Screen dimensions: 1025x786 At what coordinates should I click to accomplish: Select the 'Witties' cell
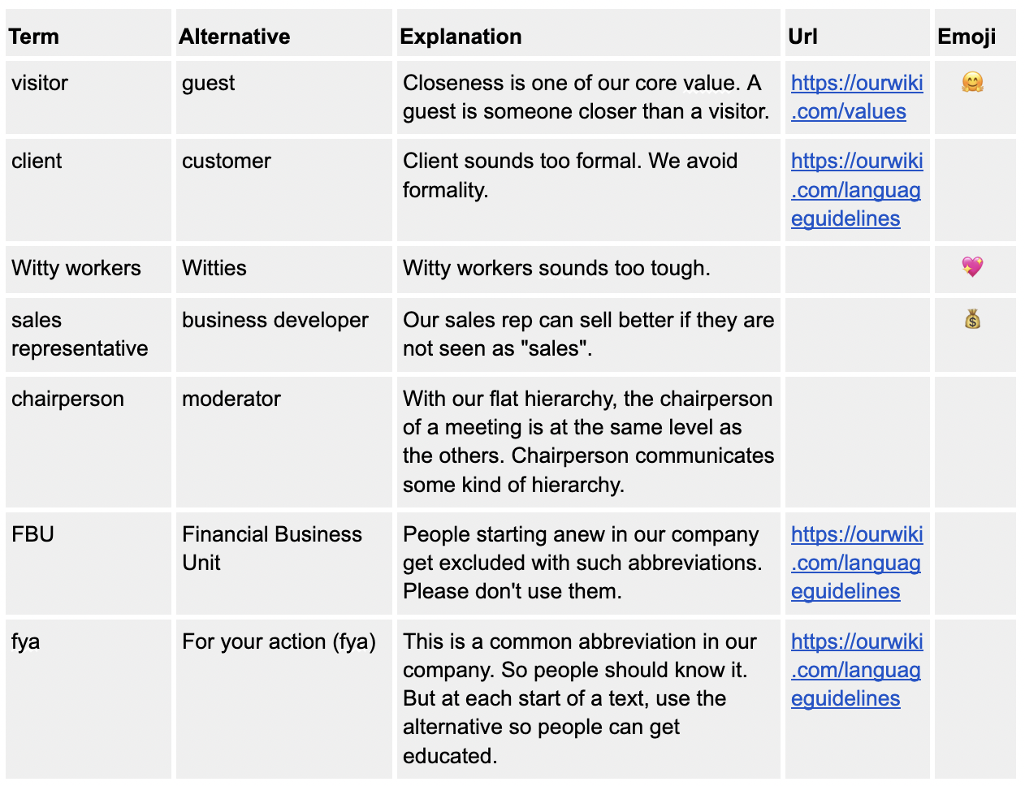214,268
